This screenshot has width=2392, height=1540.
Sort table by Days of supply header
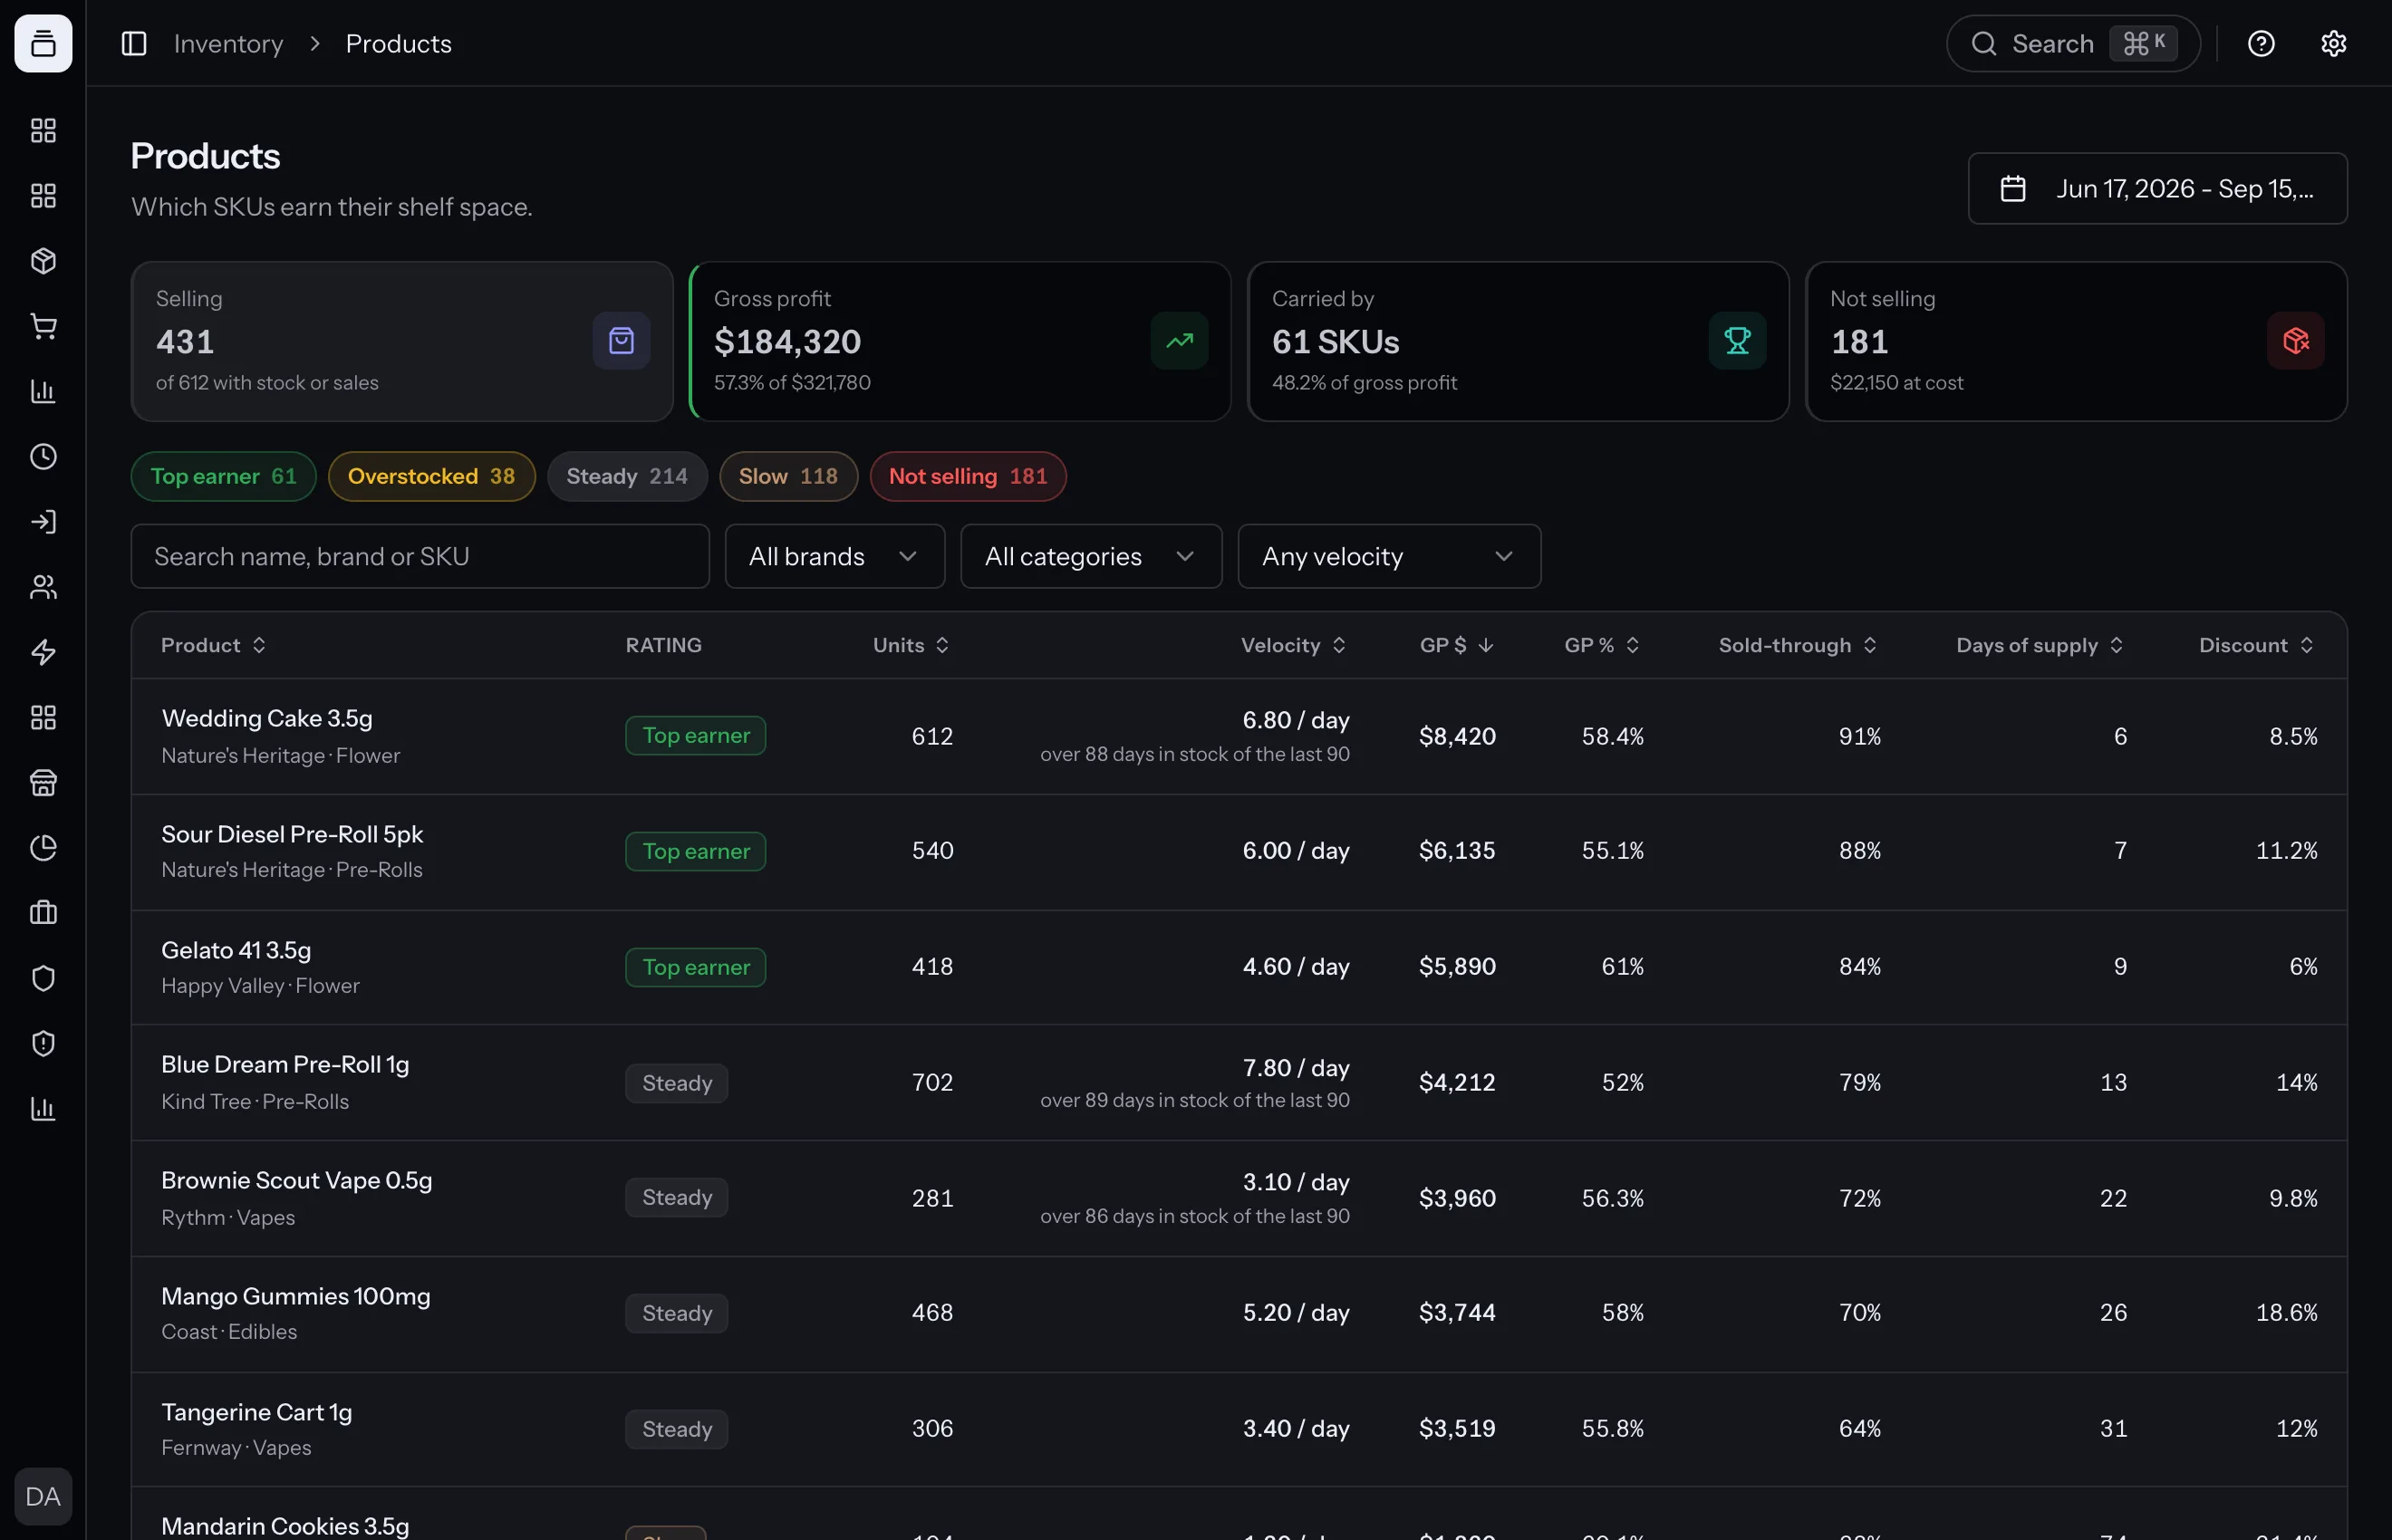[x=2039, y=645]
